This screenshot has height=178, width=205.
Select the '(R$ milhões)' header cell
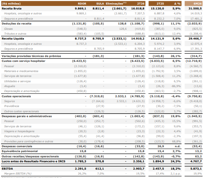click(11, 3)
